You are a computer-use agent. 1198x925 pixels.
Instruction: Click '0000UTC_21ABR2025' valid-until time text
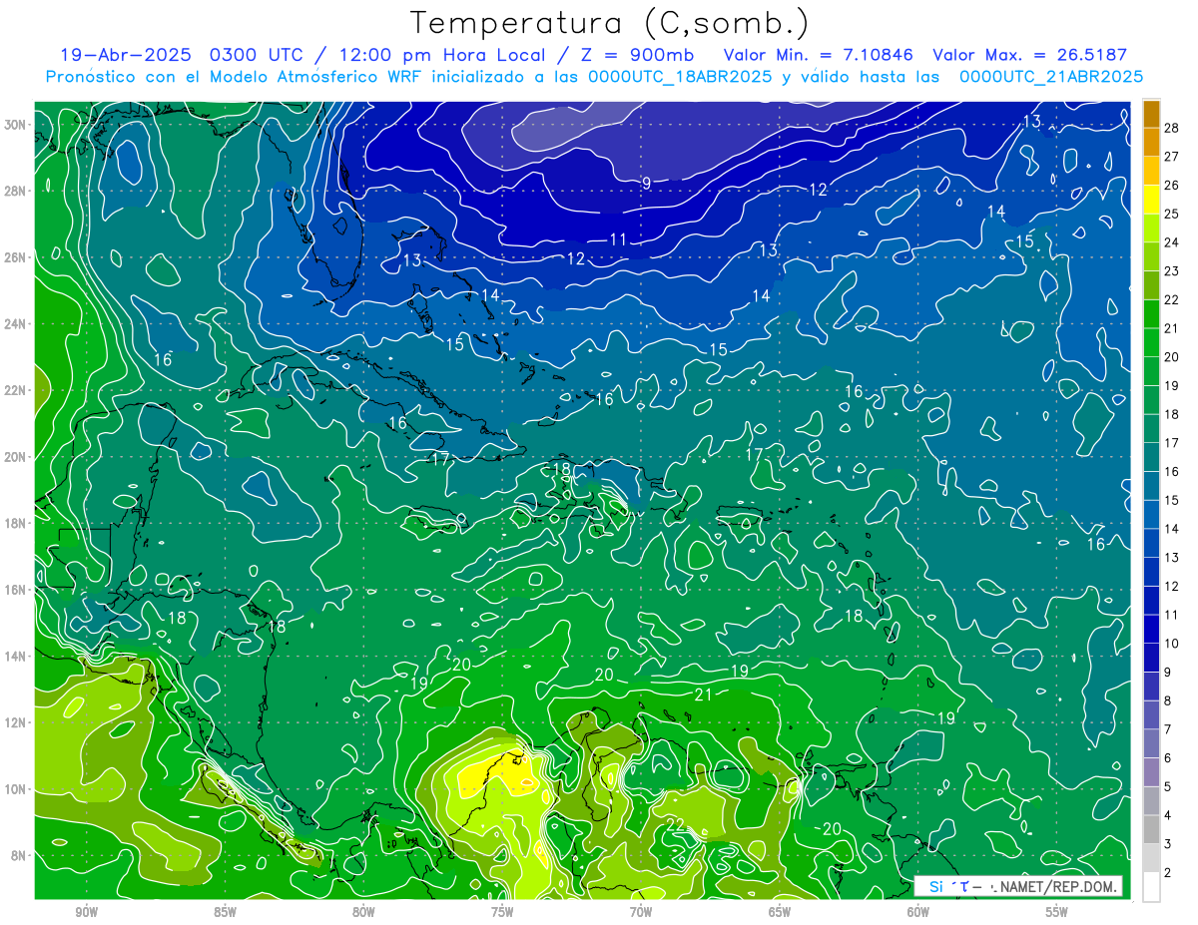tap(1050, 77)
